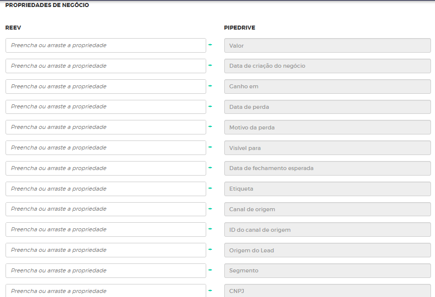
Task: Click the mapping arrow for Visível para
Action: click(210, 147)
